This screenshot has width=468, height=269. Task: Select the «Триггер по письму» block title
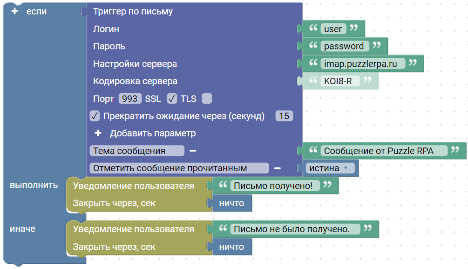point(133,11)
